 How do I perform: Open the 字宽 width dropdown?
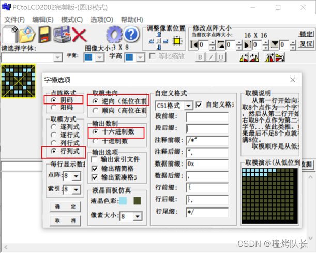99,57
